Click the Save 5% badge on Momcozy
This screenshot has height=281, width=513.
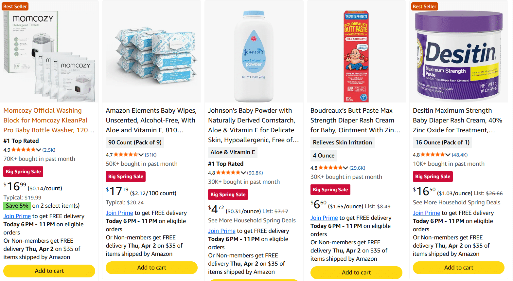[x=17, y=206]
